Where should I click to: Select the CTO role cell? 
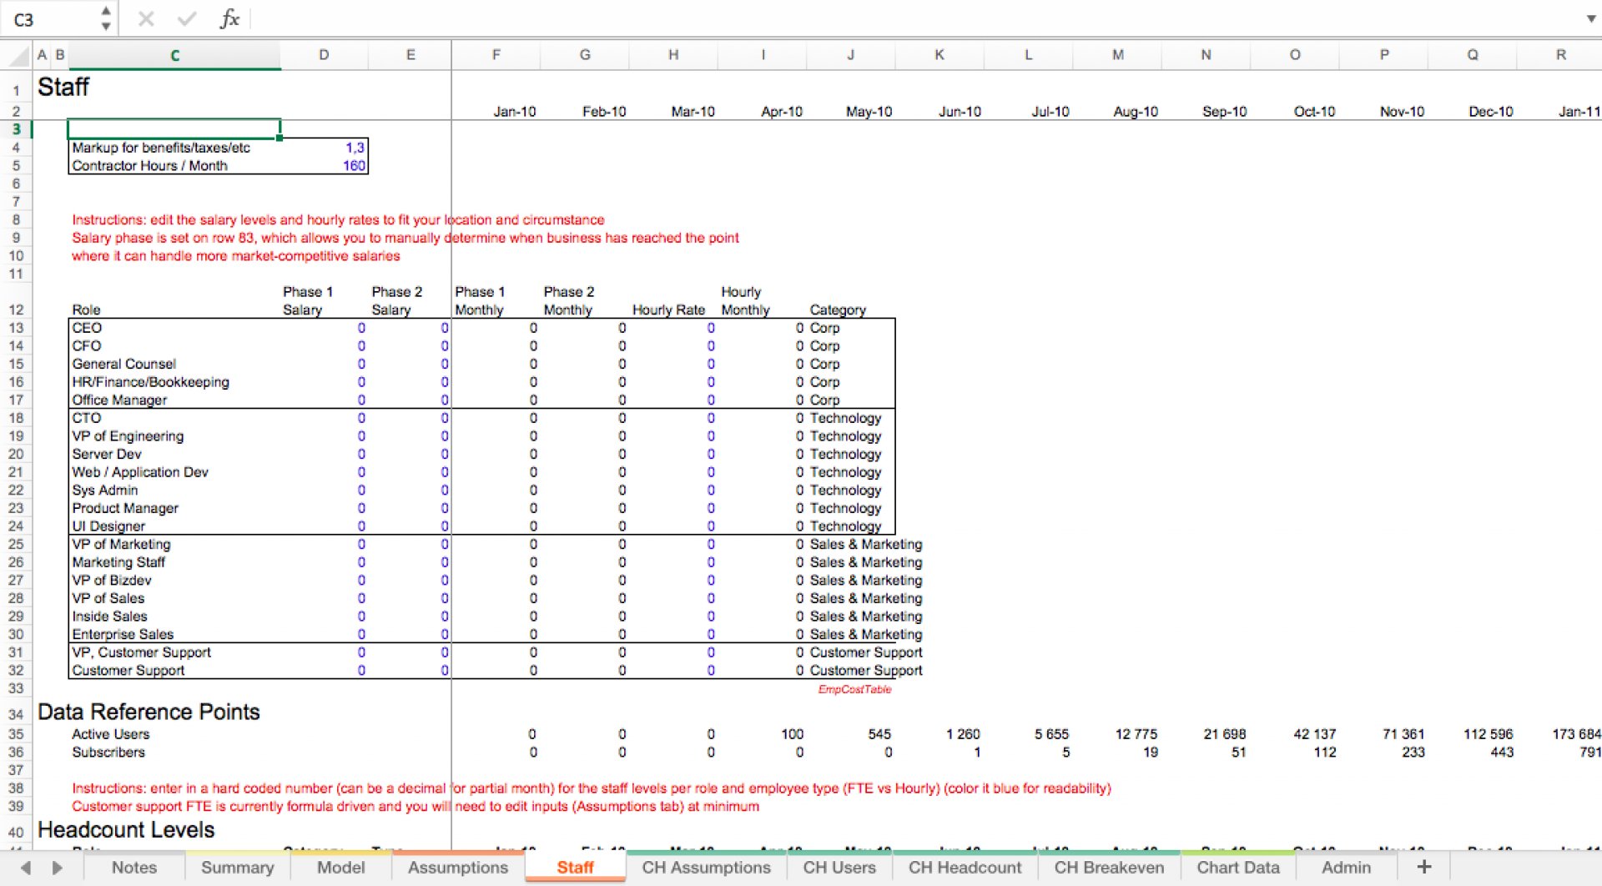click(x=174, y=418)
